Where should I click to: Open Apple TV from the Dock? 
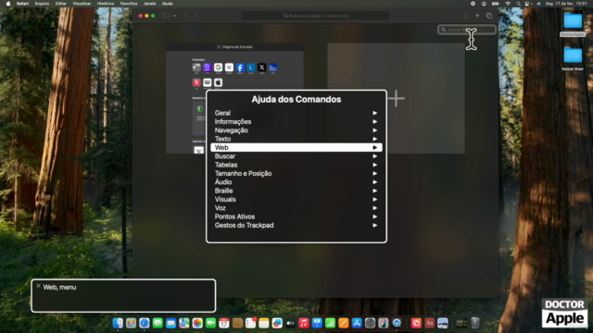point(290,323)
